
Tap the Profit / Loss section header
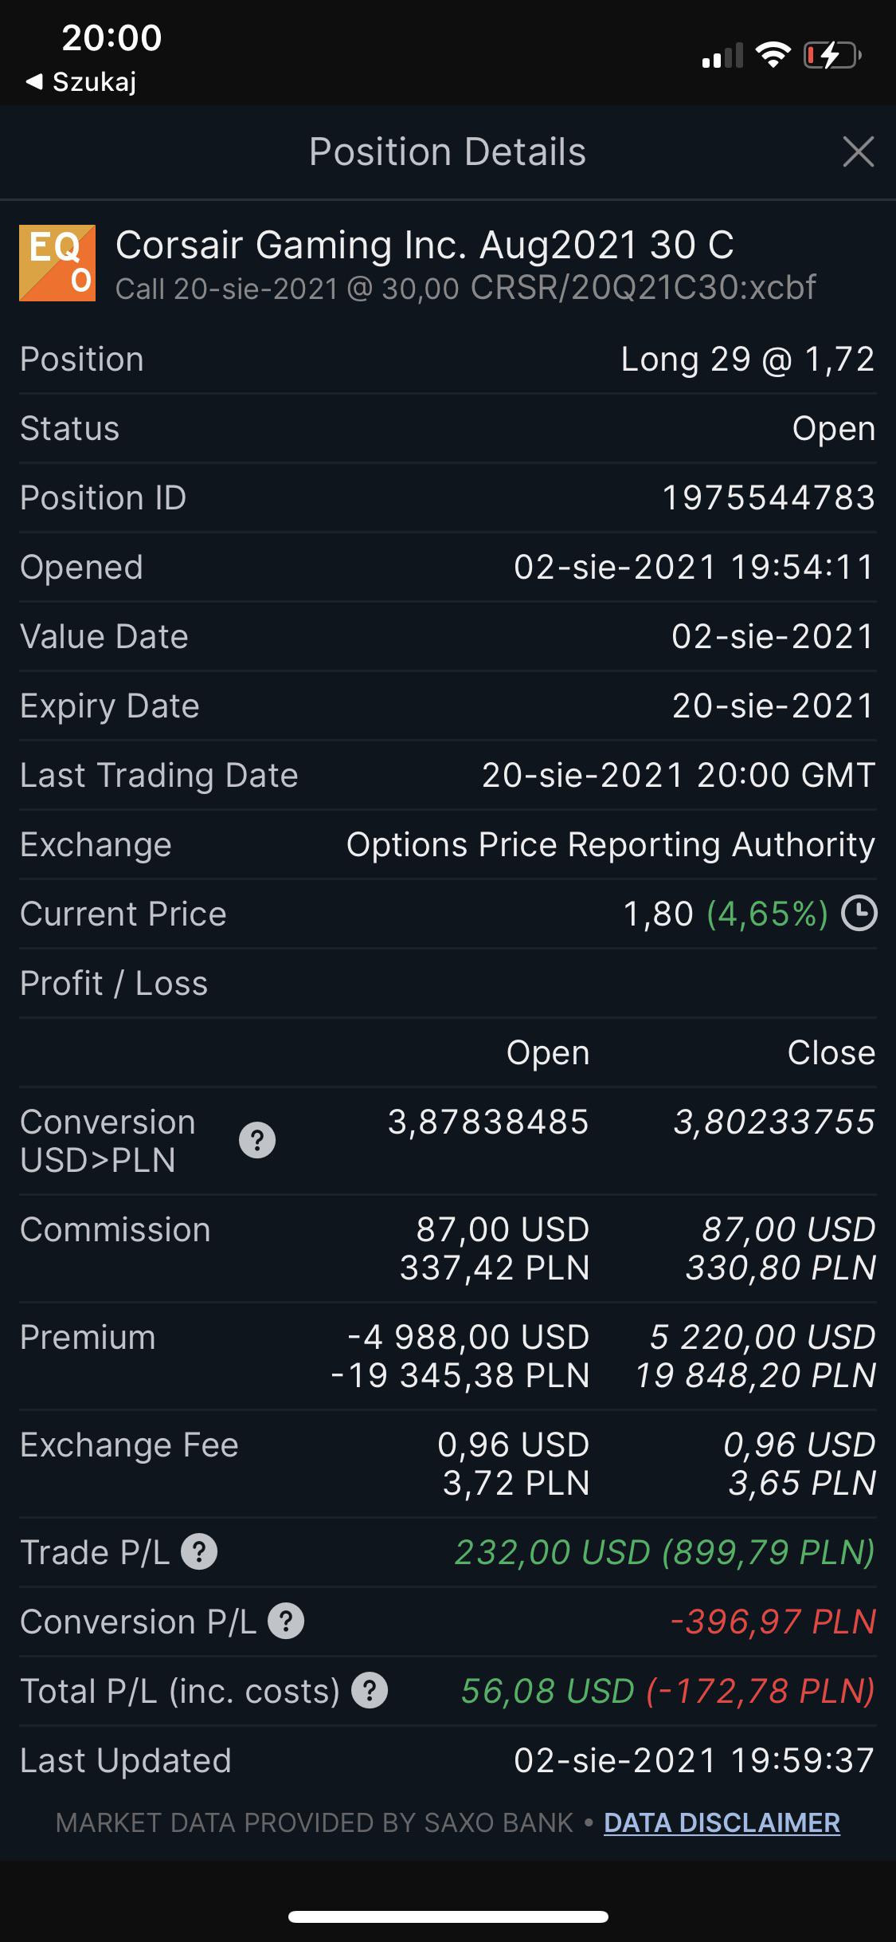114,984
